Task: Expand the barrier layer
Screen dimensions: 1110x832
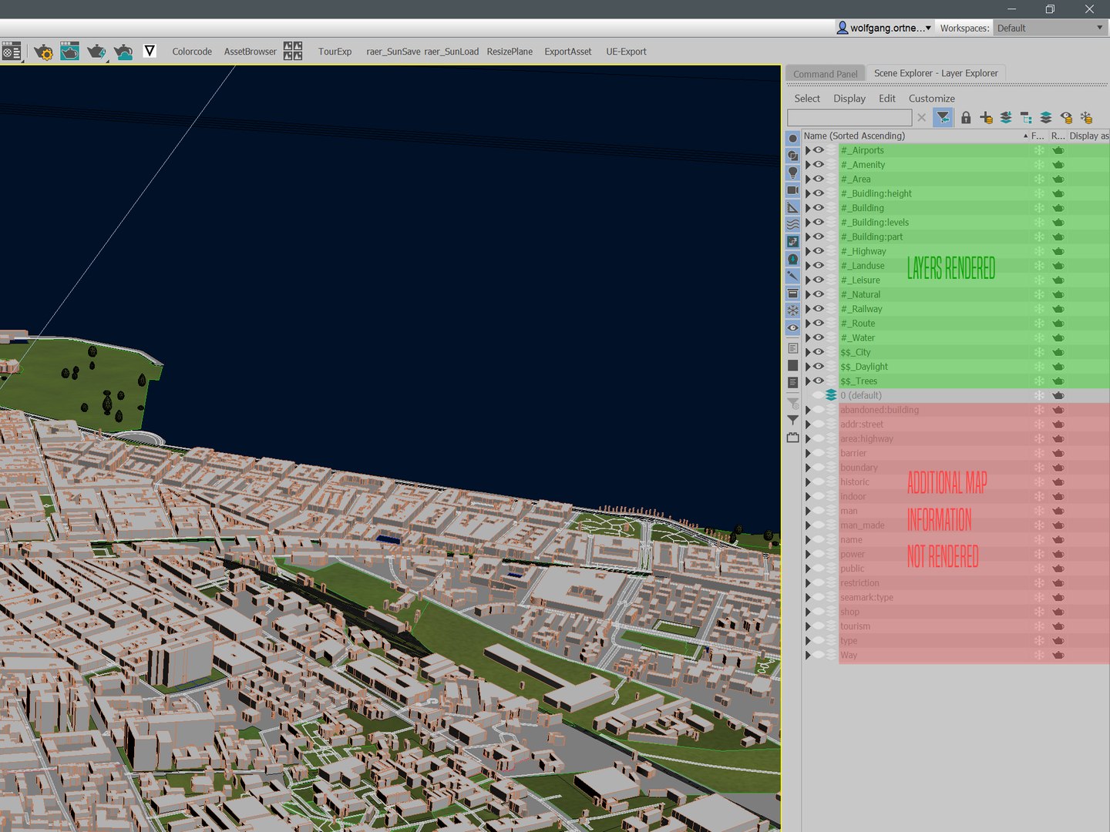Action: point(808,453)
